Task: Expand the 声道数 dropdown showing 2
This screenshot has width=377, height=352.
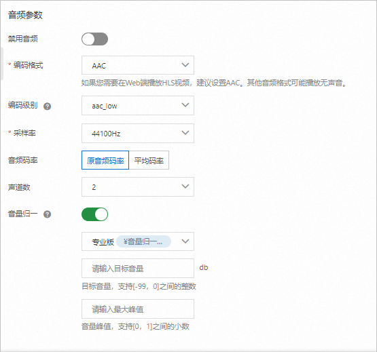Action: (138, 187)
